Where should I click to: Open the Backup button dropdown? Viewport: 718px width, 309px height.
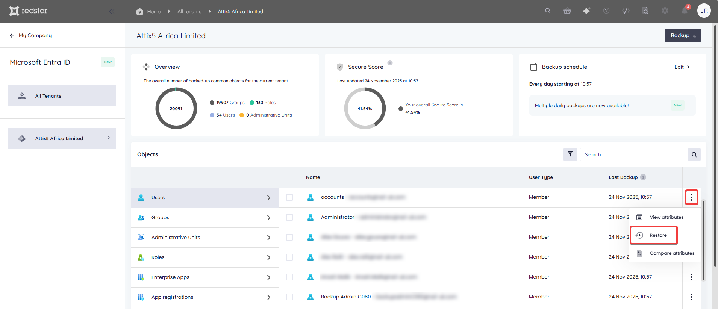point(683,35)
